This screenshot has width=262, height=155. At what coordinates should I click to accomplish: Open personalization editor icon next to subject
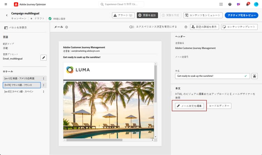[254, 76]
